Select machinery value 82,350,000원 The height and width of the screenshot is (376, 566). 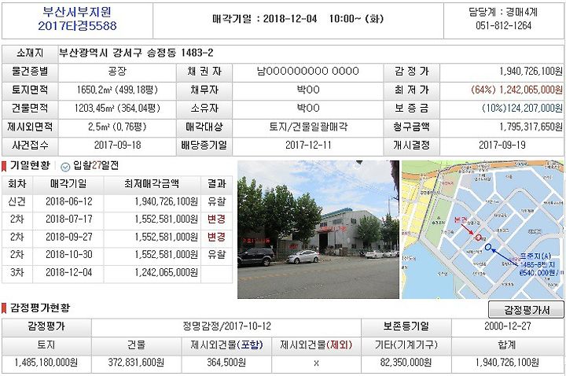tap(406, 363)
